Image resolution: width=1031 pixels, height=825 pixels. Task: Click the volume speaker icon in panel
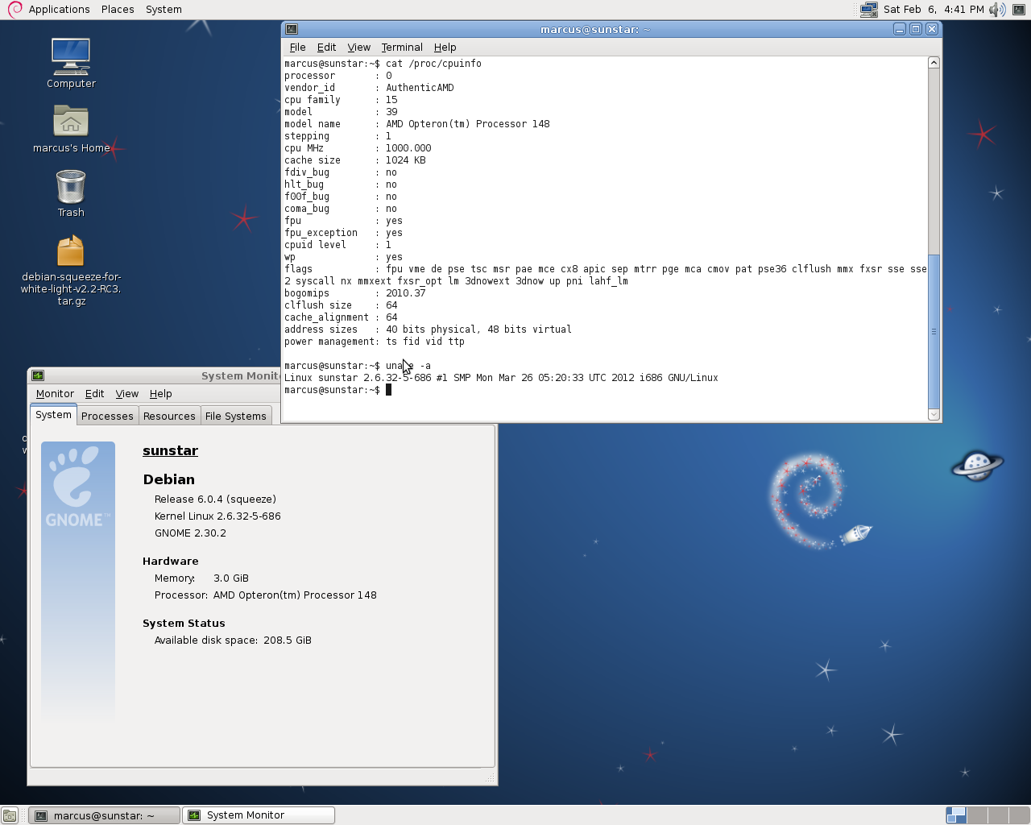tap(997, 10)
